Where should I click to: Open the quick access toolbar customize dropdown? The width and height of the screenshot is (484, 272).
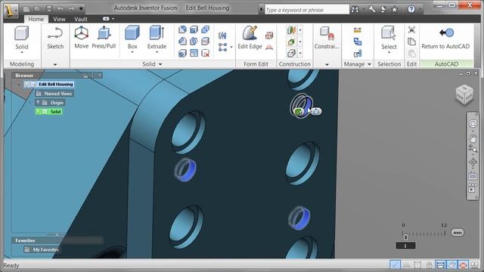click(81, 8)
